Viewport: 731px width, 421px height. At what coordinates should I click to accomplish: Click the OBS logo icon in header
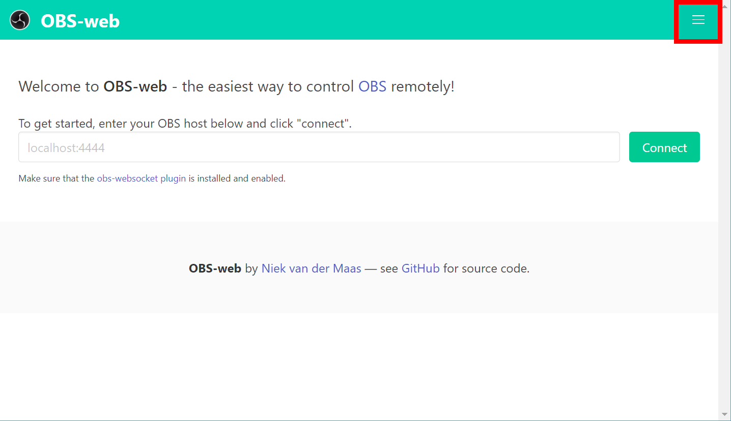click(x=20, y=20)
